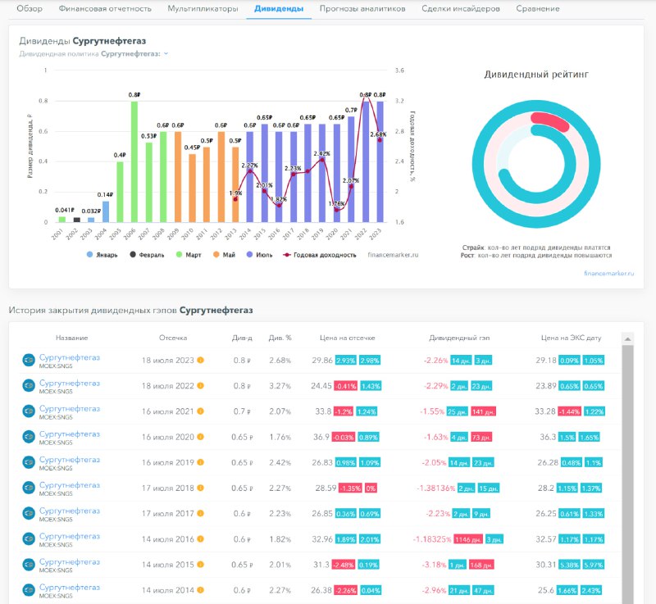
Task: Click the 141 дн. red badge
Action: click(483, 411)
